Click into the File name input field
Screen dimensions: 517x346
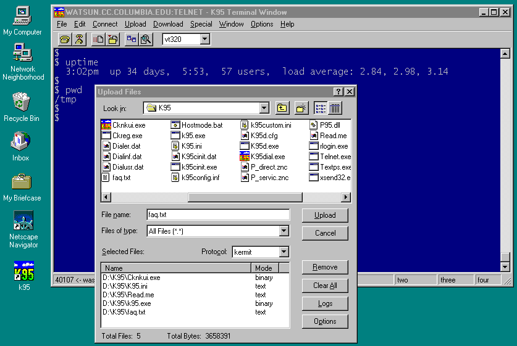pos(218,215)
